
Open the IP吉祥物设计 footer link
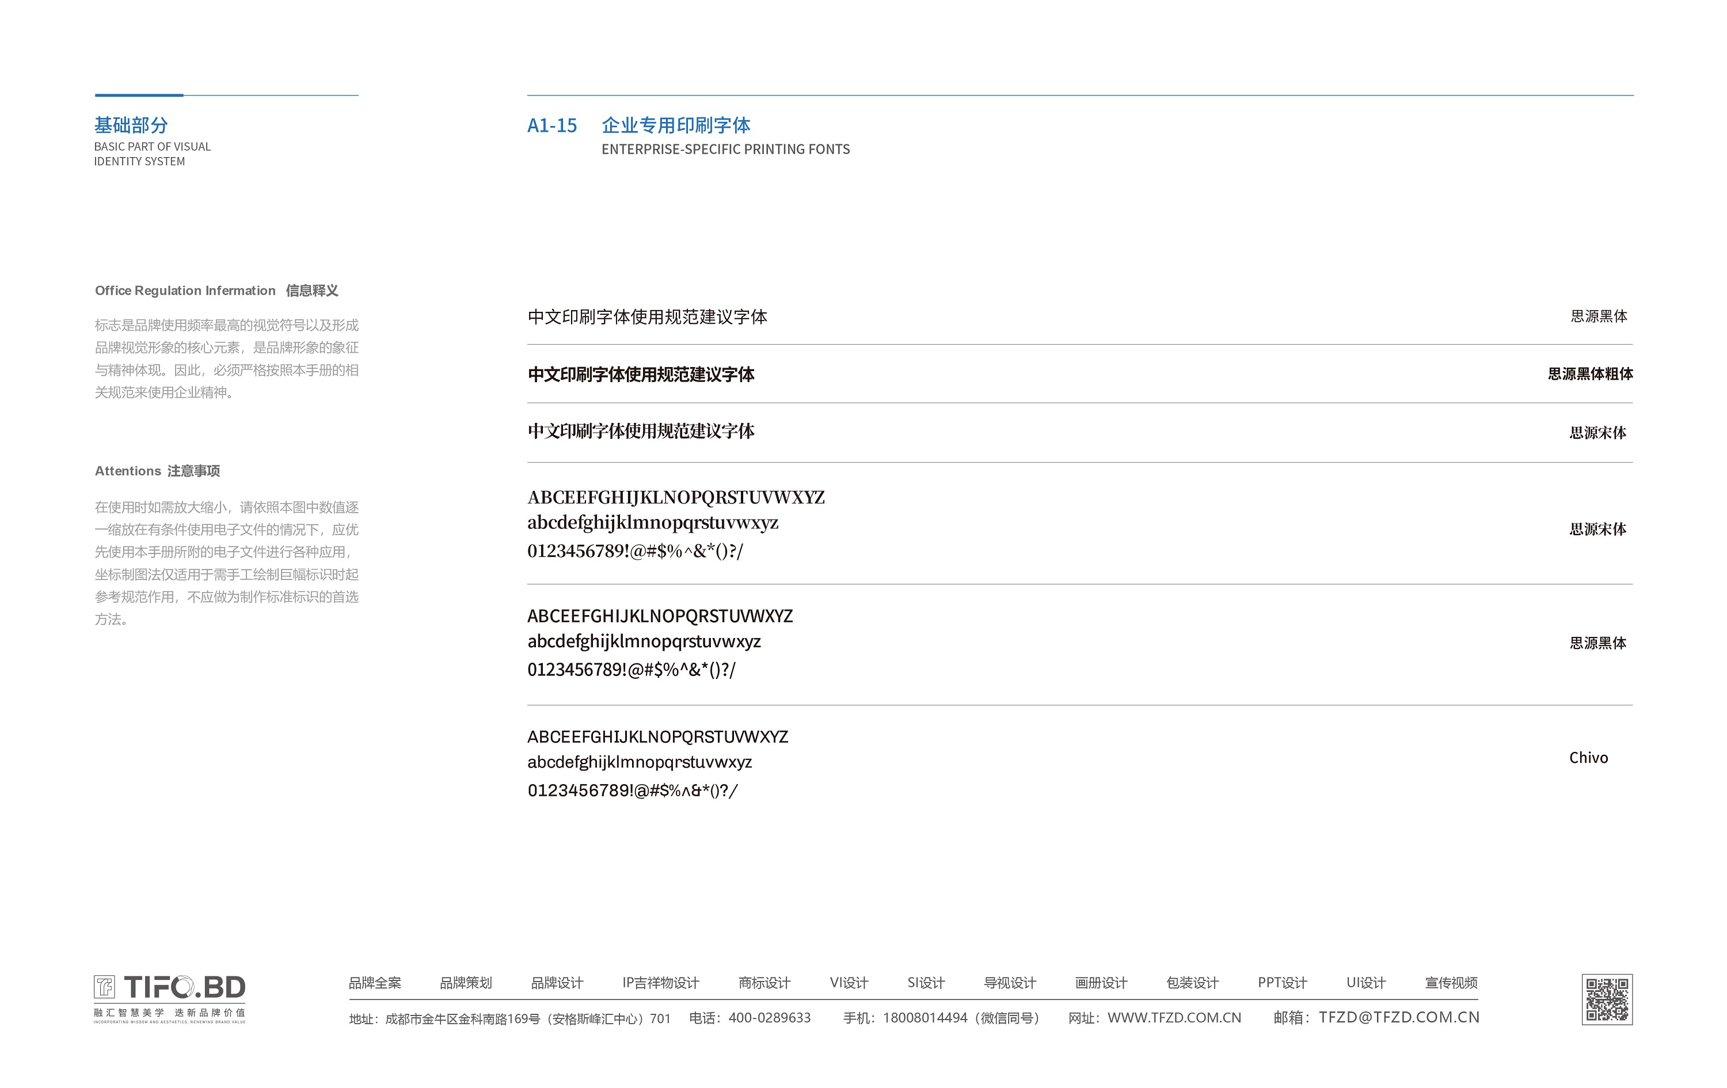[x=660, y=983]
